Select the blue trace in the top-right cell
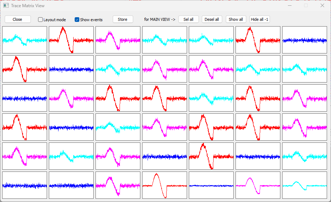Image resolution: width=331 pixels, height=202 pixels. 304,40
